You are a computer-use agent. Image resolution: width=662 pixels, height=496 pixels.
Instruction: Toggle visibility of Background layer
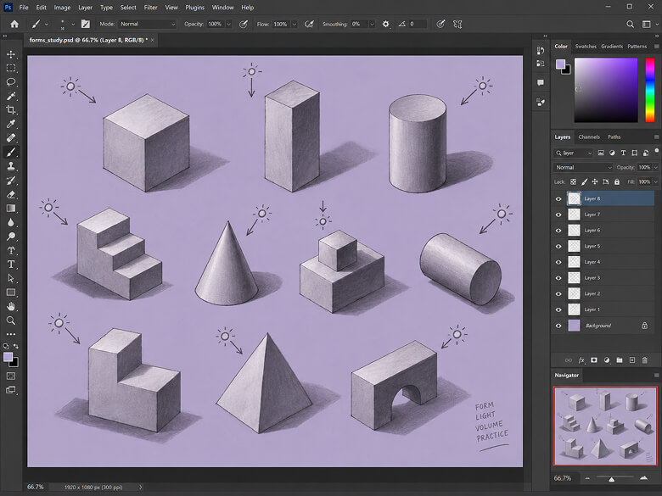[558, 326]
